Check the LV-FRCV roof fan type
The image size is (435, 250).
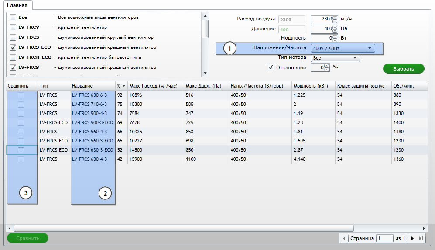pos(13,27)
